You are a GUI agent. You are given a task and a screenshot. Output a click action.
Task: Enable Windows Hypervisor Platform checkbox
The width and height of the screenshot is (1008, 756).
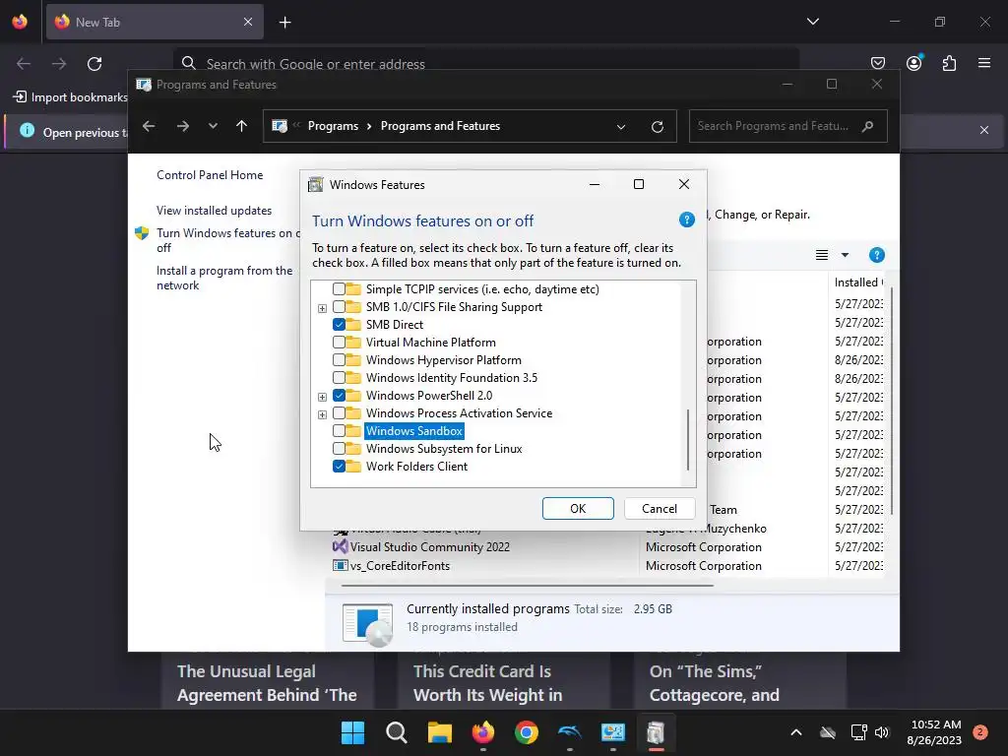click(339, 360)
